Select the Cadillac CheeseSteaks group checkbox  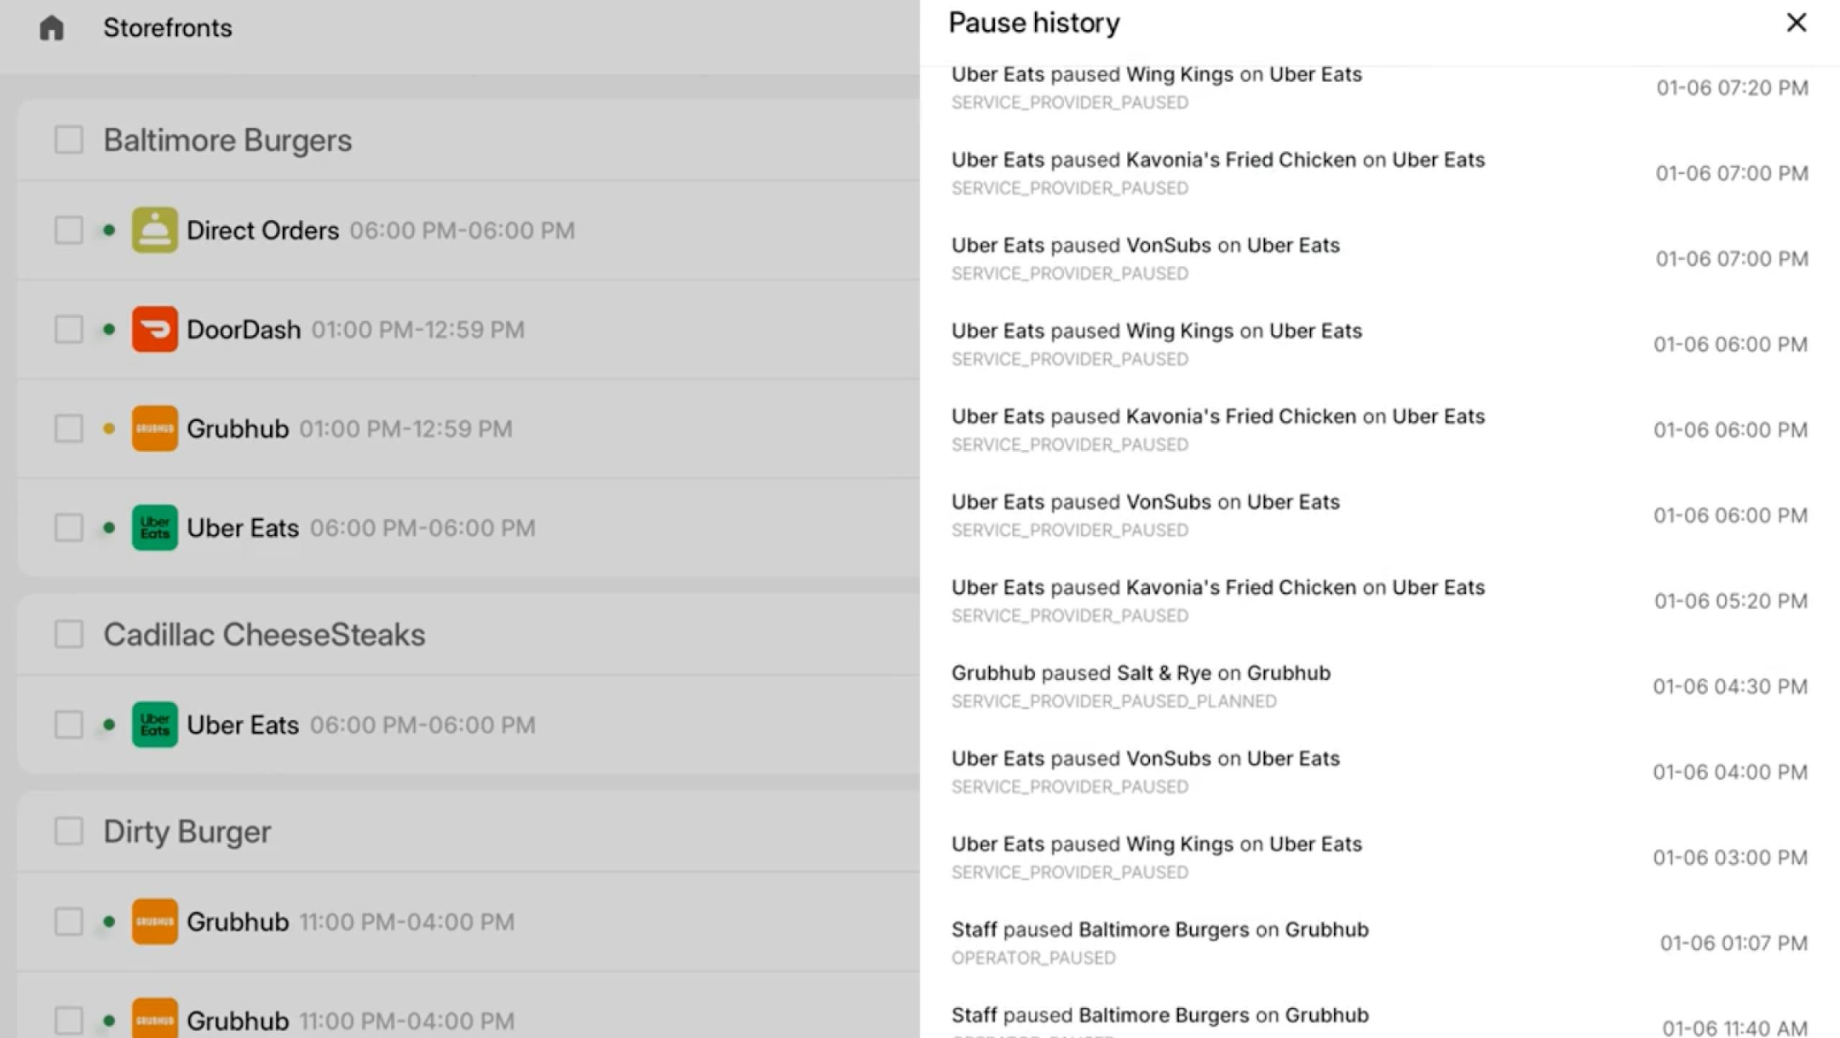pyautogui.click(x=69, y=634)
